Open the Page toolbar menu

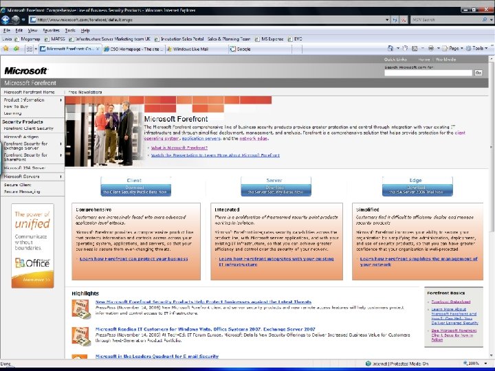tap(452, 48)
